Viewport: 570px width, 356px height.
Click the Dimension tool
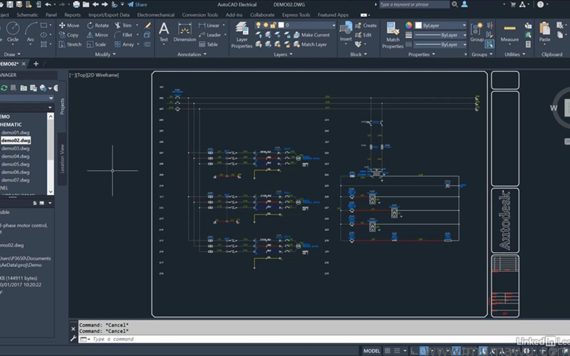[185, 33]
